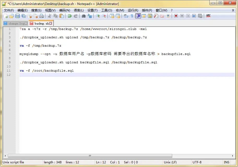Open the Replace toolbar icon
The width and height of the screenshot is (238, 167).
click(90, 16)
